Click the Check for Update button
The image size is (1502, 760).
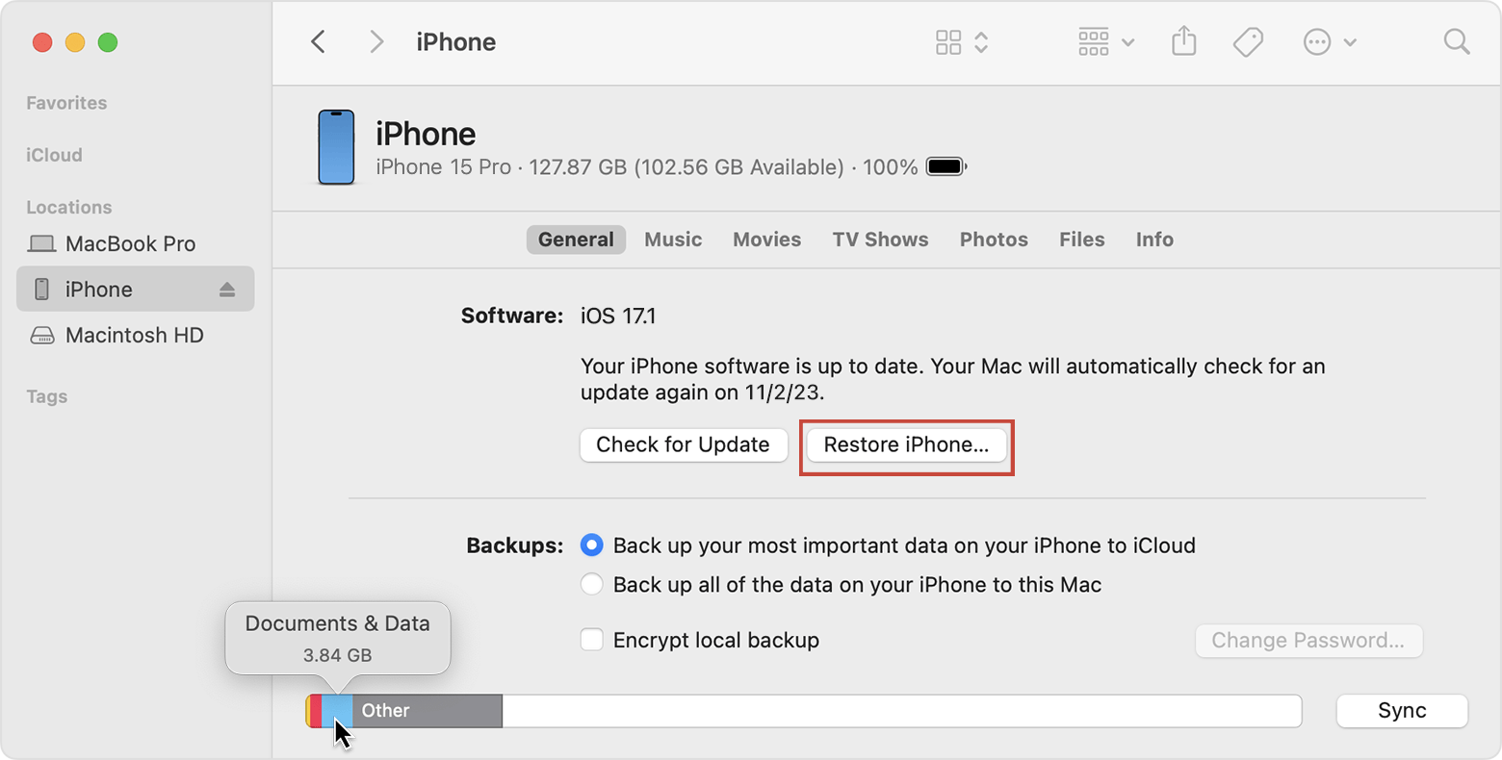click(684, 445)
